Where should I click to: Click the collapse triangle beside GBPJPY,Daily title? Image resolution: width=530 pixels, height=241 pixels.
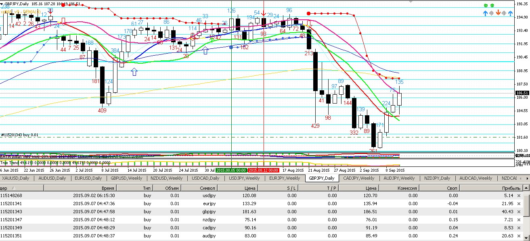2,4
